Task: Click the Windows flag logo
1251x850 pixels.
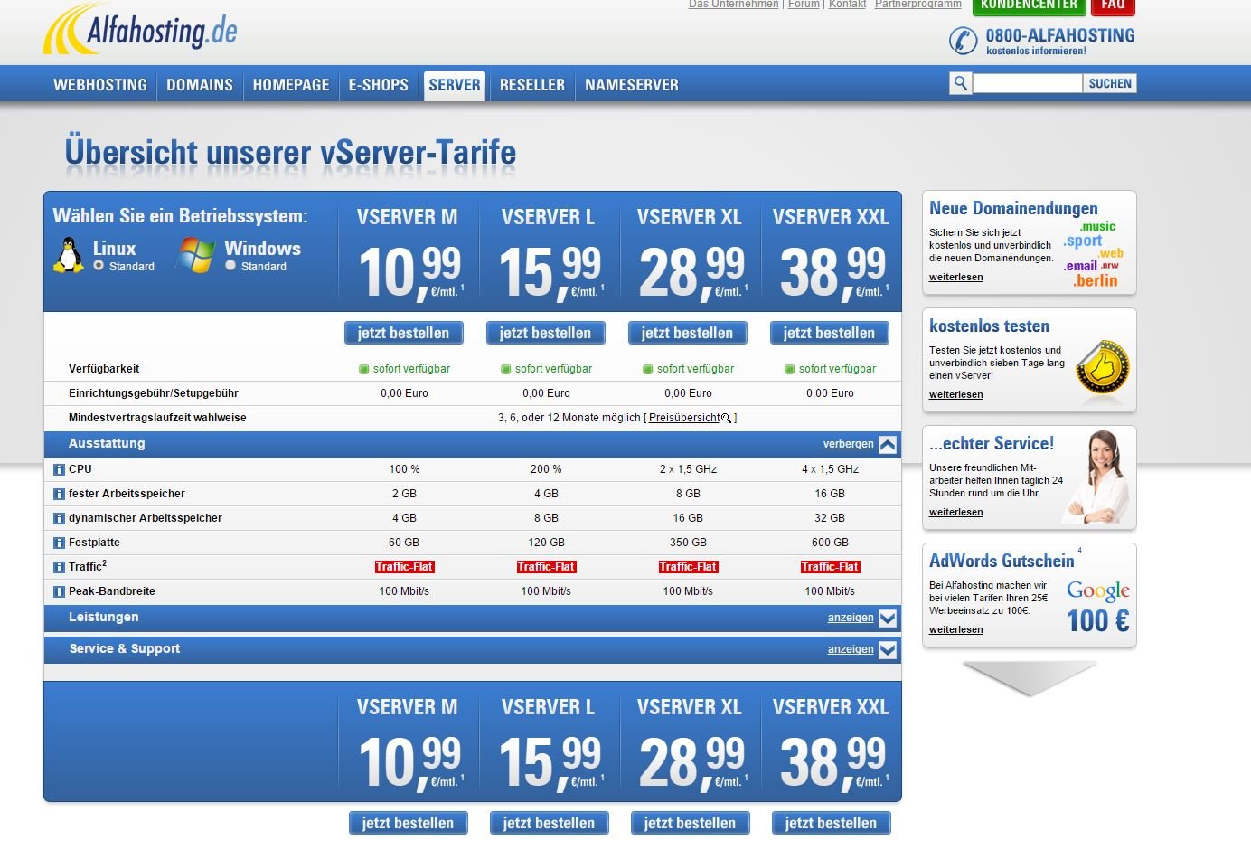Action: pos(196,255)
